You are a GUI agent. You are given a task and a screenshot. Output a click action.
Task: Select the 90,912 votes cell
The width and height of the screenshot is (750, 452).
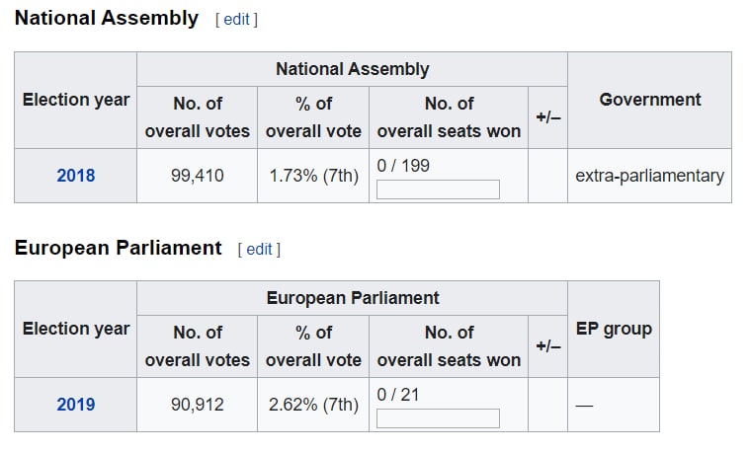(x=197, y=405)
